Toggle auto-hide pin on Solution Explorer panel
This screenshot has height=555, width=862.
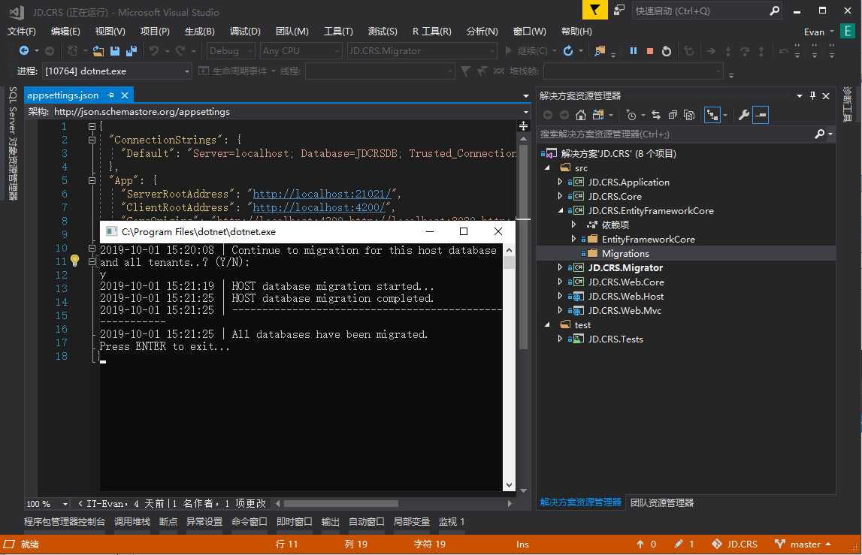[x=812, y=95]
